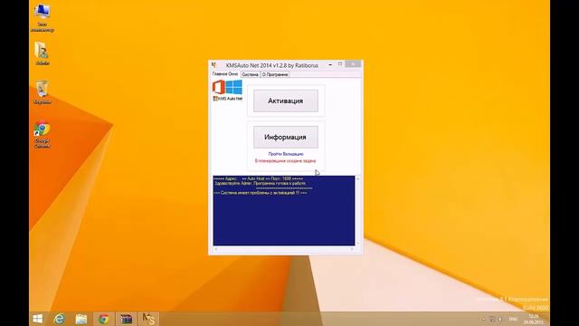Switch to the Система tab

(x=250, y=74)
